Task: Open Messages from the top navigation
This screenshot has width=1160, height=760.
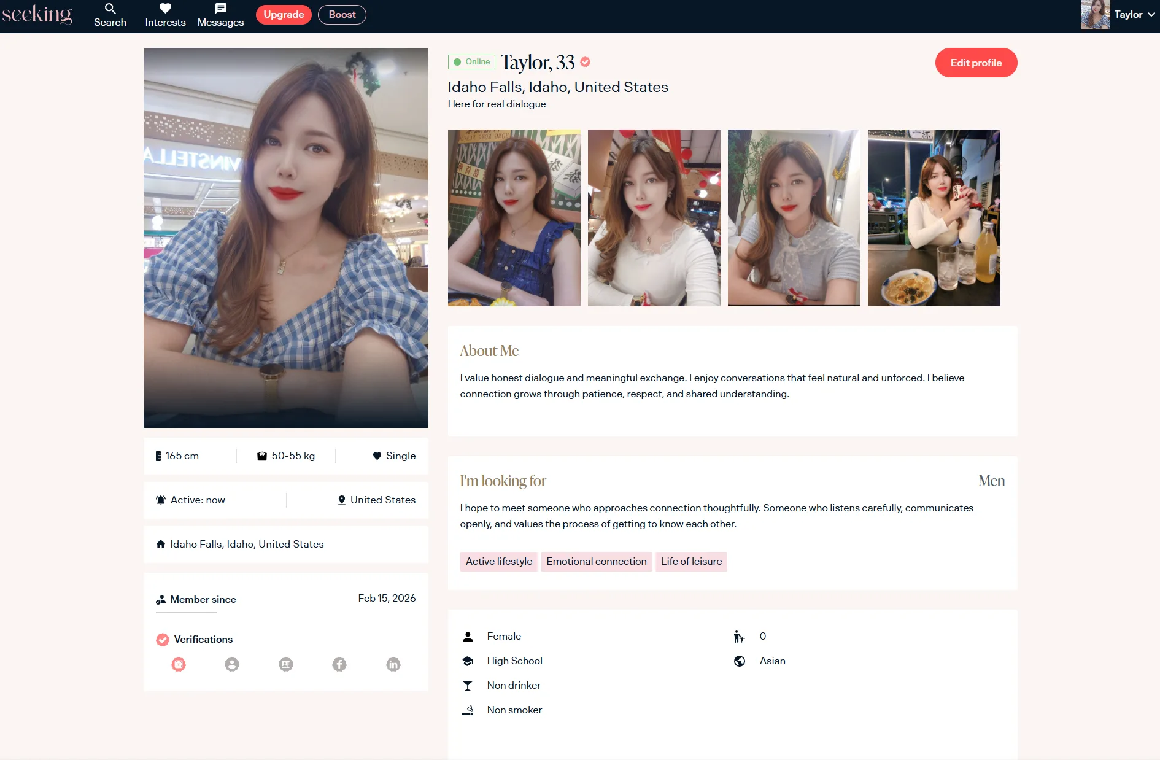Action: (220, 15)
